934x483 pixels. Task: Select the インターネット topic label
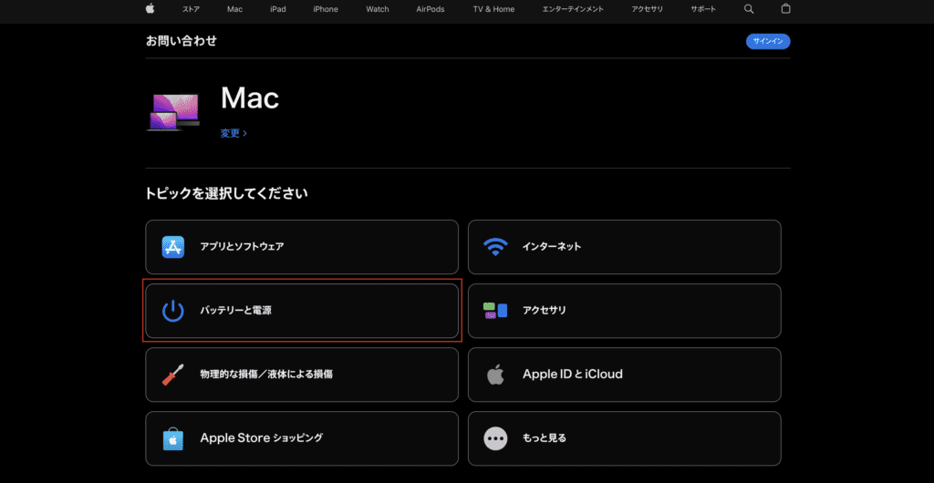point(552,247)
